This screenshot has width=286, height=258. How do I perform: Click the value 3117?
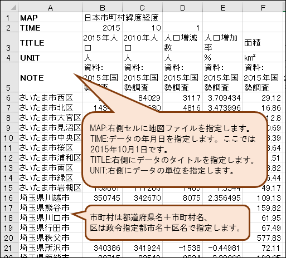coord(192,98)
